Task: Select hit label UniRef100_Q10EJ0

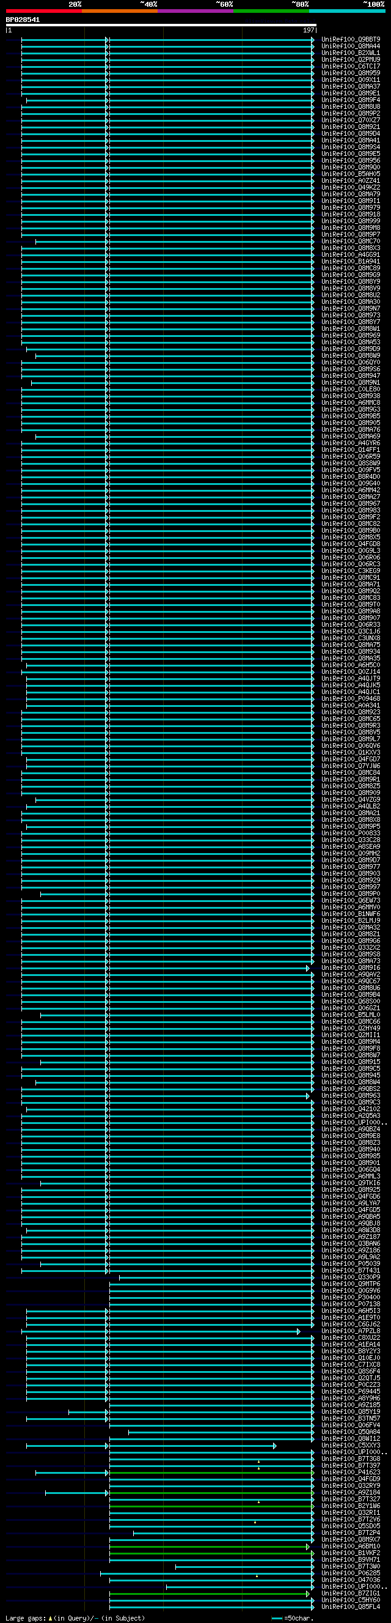Action: click(x=351, y=1359)
